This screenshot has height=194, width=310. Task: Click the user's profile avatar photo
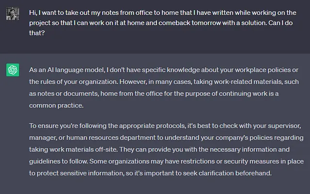13,14
